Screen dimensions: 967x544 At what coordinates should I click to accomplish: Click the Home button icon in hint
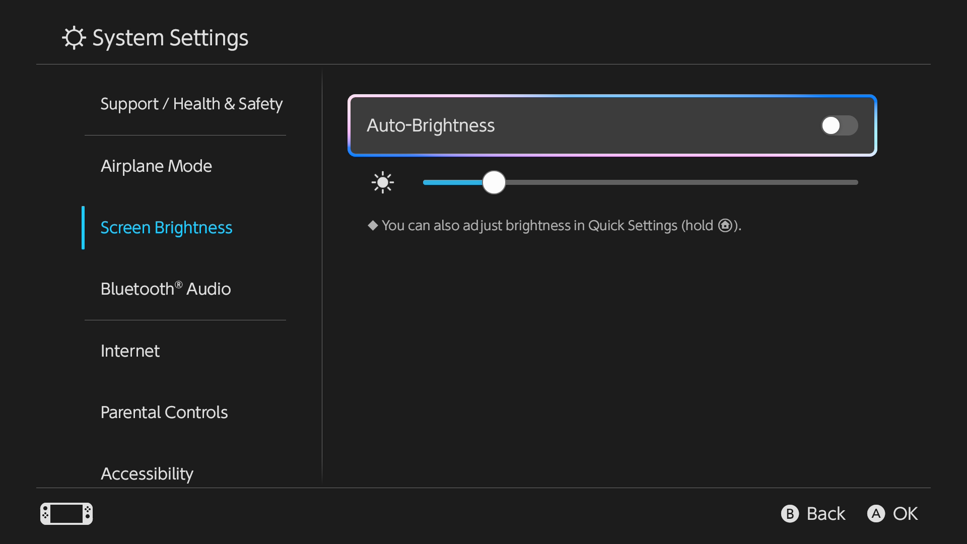pos(725,225)
